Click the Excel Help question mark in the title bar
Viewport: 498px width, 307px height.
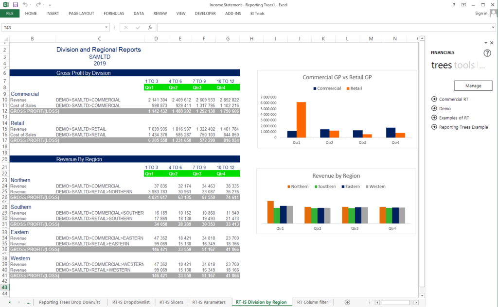(454, 4)
